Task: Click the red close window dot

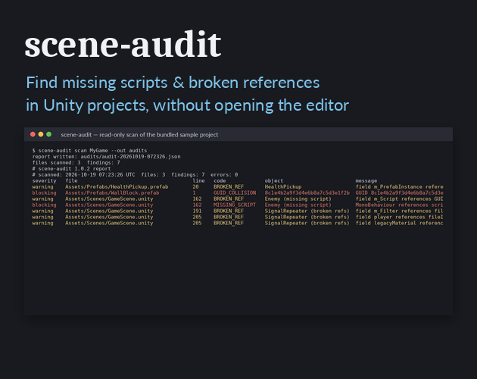Action: click(33, 134)
